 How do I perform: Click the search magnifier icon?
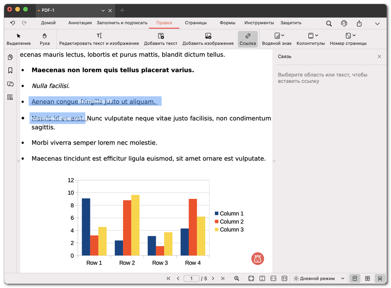pos(329,23)
